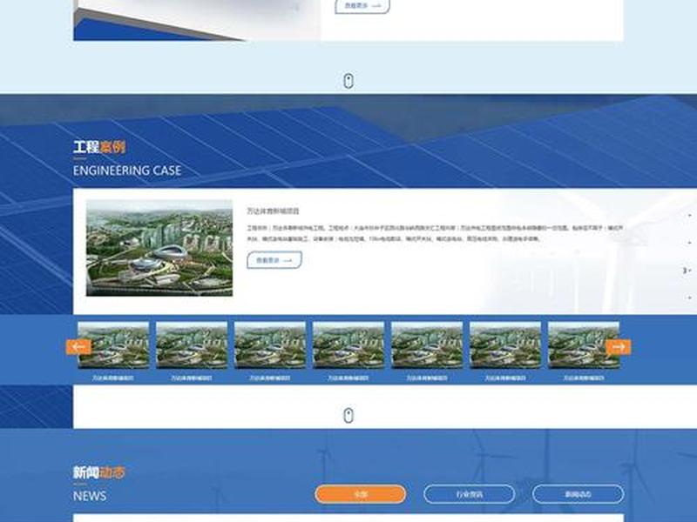Click the mouse scroll icon above the Engineering Case section
697x522 pixels.
click(x=348, y=81)
